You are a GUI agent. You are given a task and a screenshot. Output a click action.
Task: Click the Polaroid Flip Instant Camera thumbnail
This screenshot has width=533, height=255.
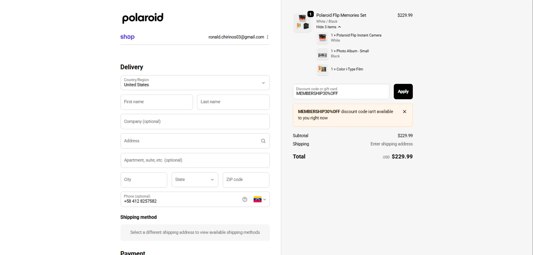tap(322, 38)
